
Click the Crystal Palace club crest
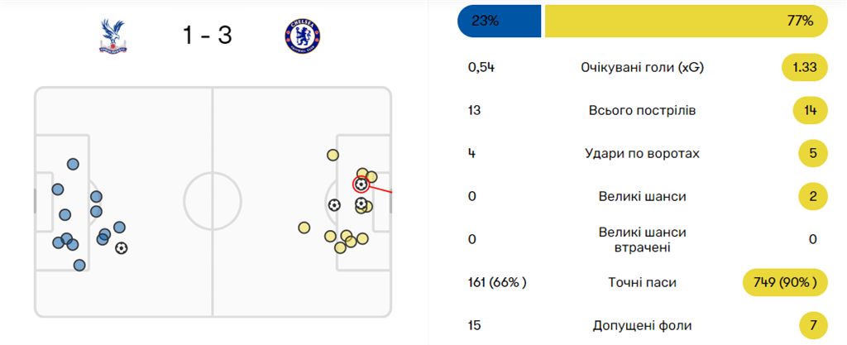pyautogui.click(x=111, y=35)
